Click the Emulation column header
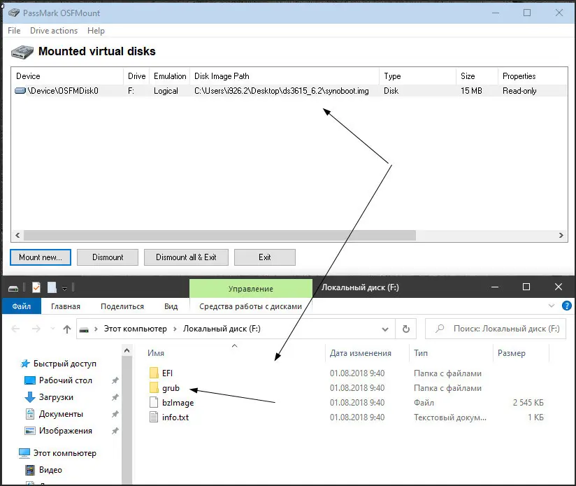 (170, 76)
